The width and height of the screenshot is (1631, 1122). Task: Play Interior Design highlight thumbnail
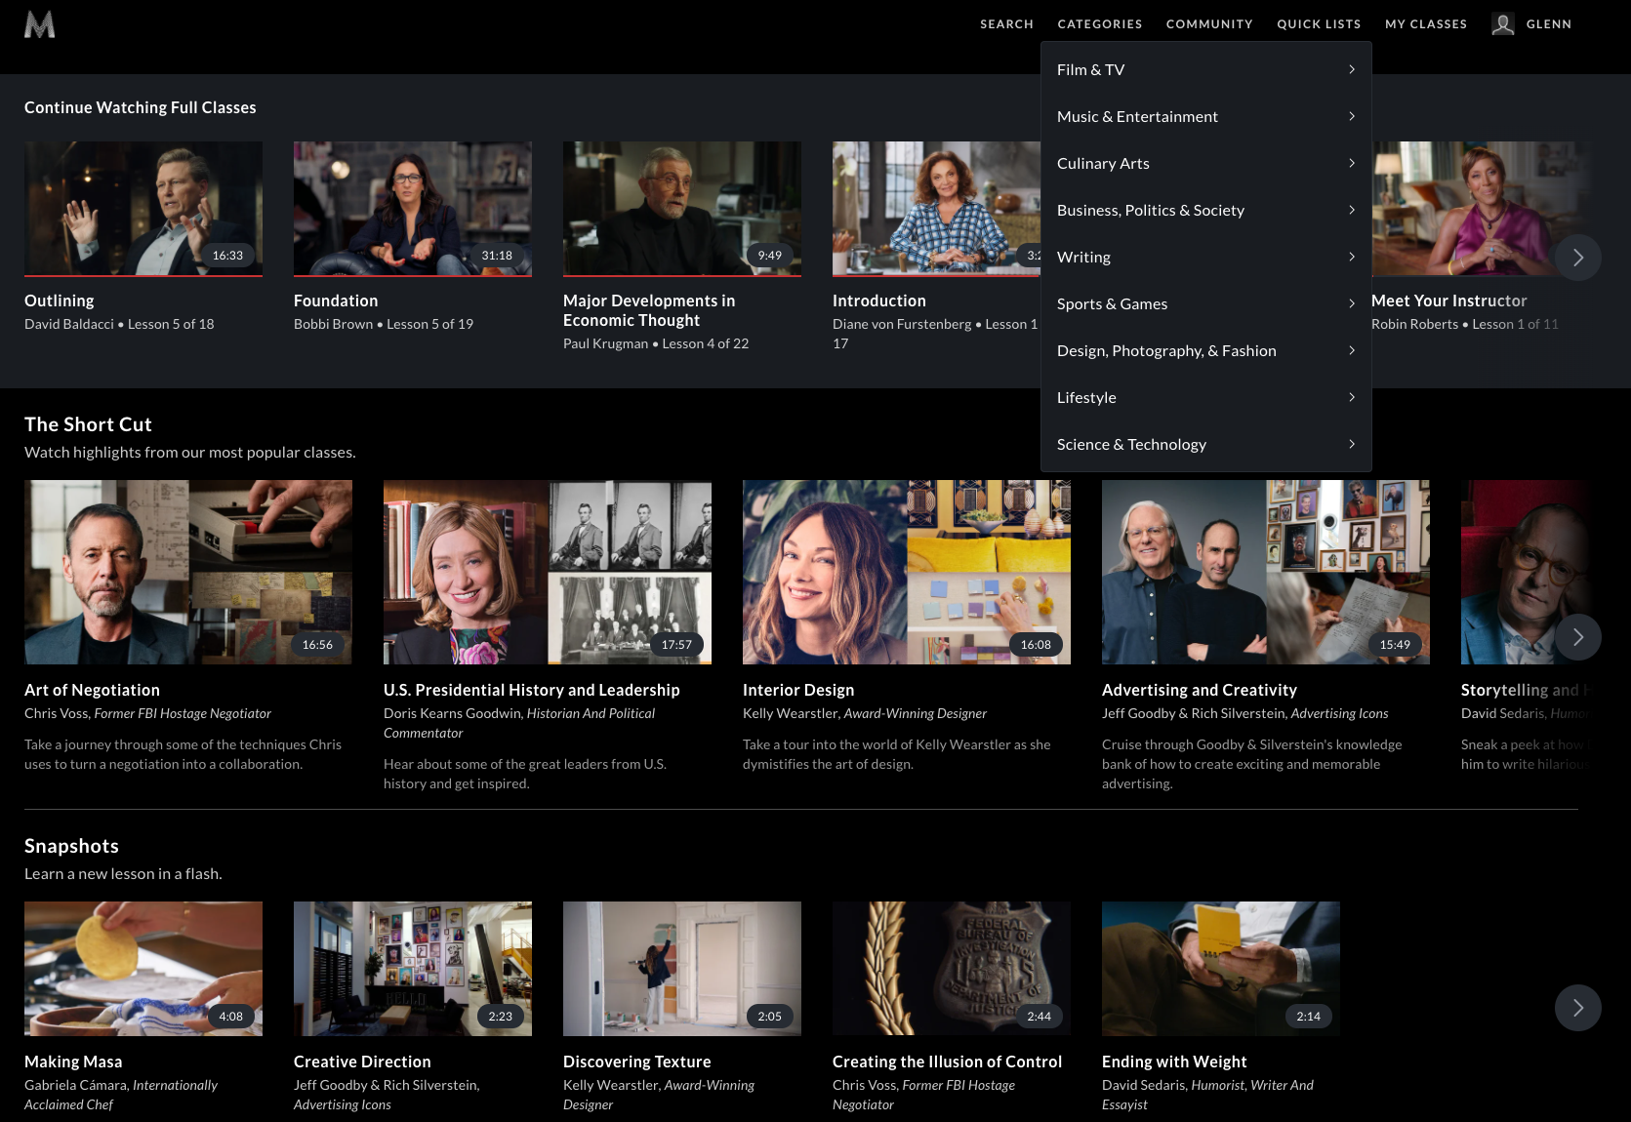click(x=907, y=572)
